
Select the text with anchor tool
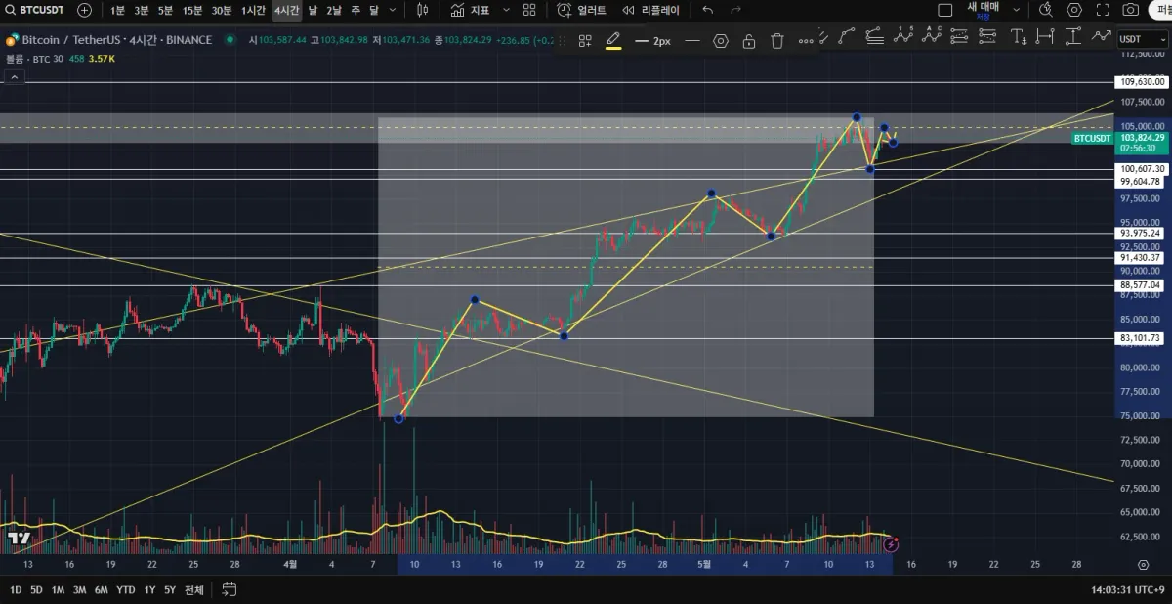(1018, 37)
